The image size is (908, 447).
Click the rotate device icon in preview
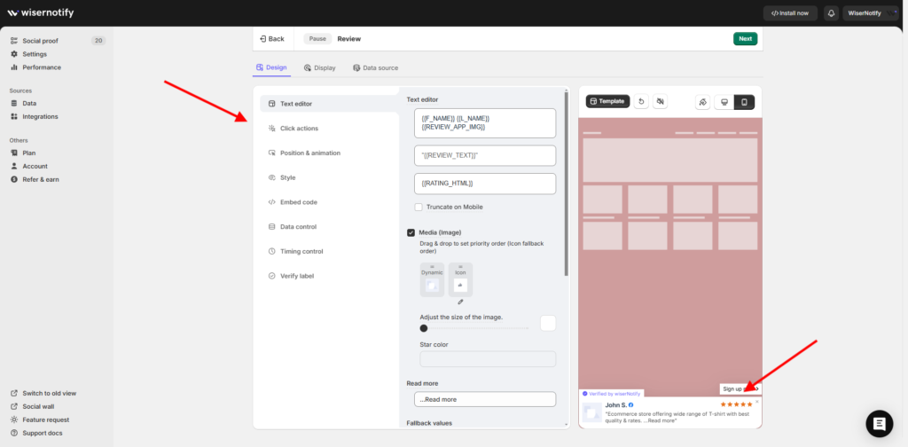(701, 102)
